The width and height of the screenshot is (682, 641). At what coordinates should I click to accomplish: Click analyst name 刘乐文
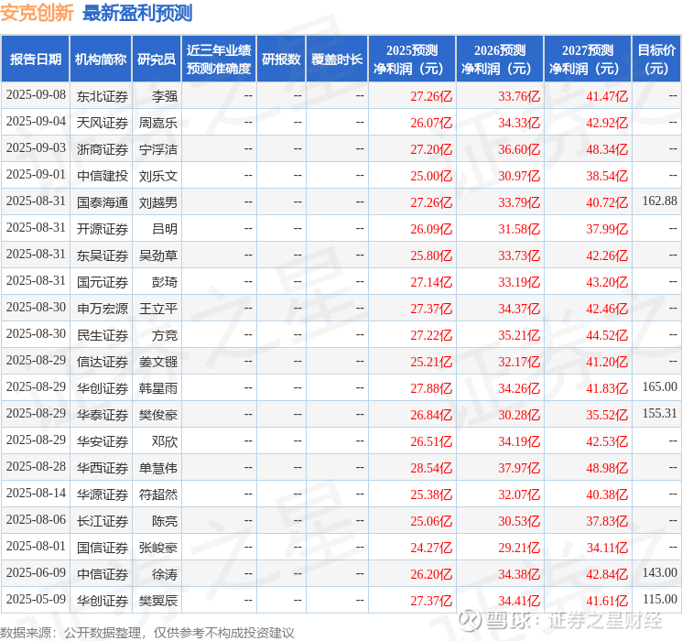pyautogui.click(x=158, y=176)
